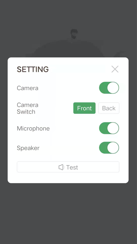This screenshot has height=244, width=137.
Task: Click the Camera label text
Action: [27, 88]
